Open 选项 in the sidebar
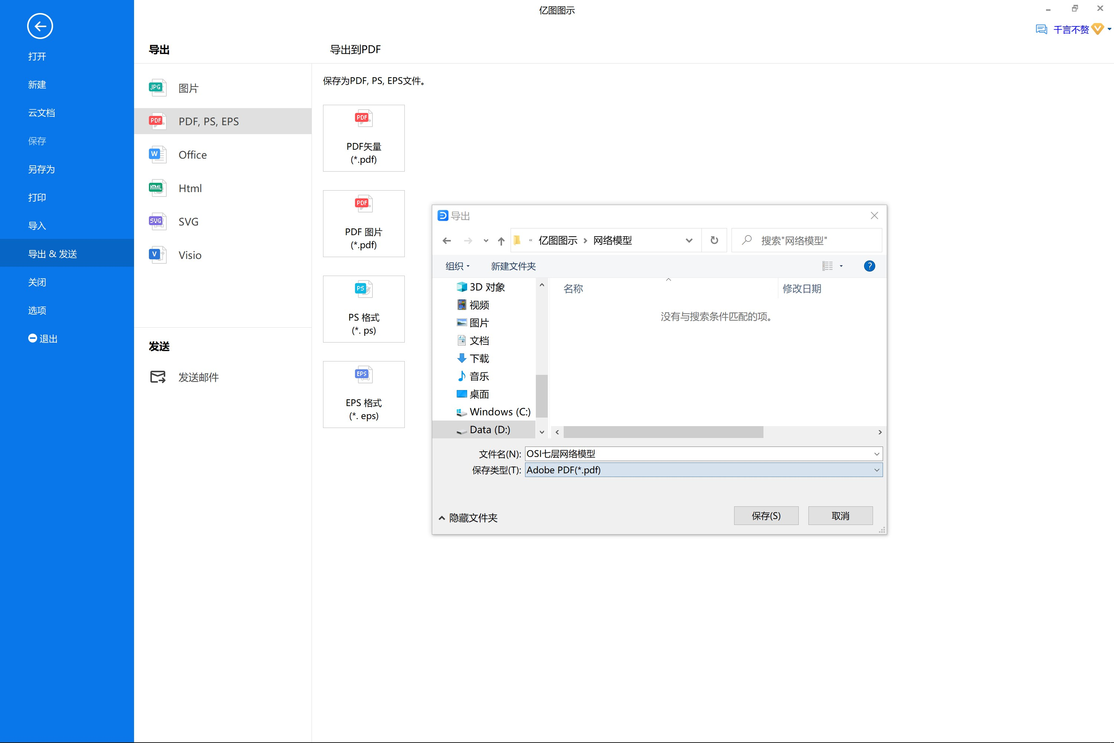1114x743 pixels. 37,310
